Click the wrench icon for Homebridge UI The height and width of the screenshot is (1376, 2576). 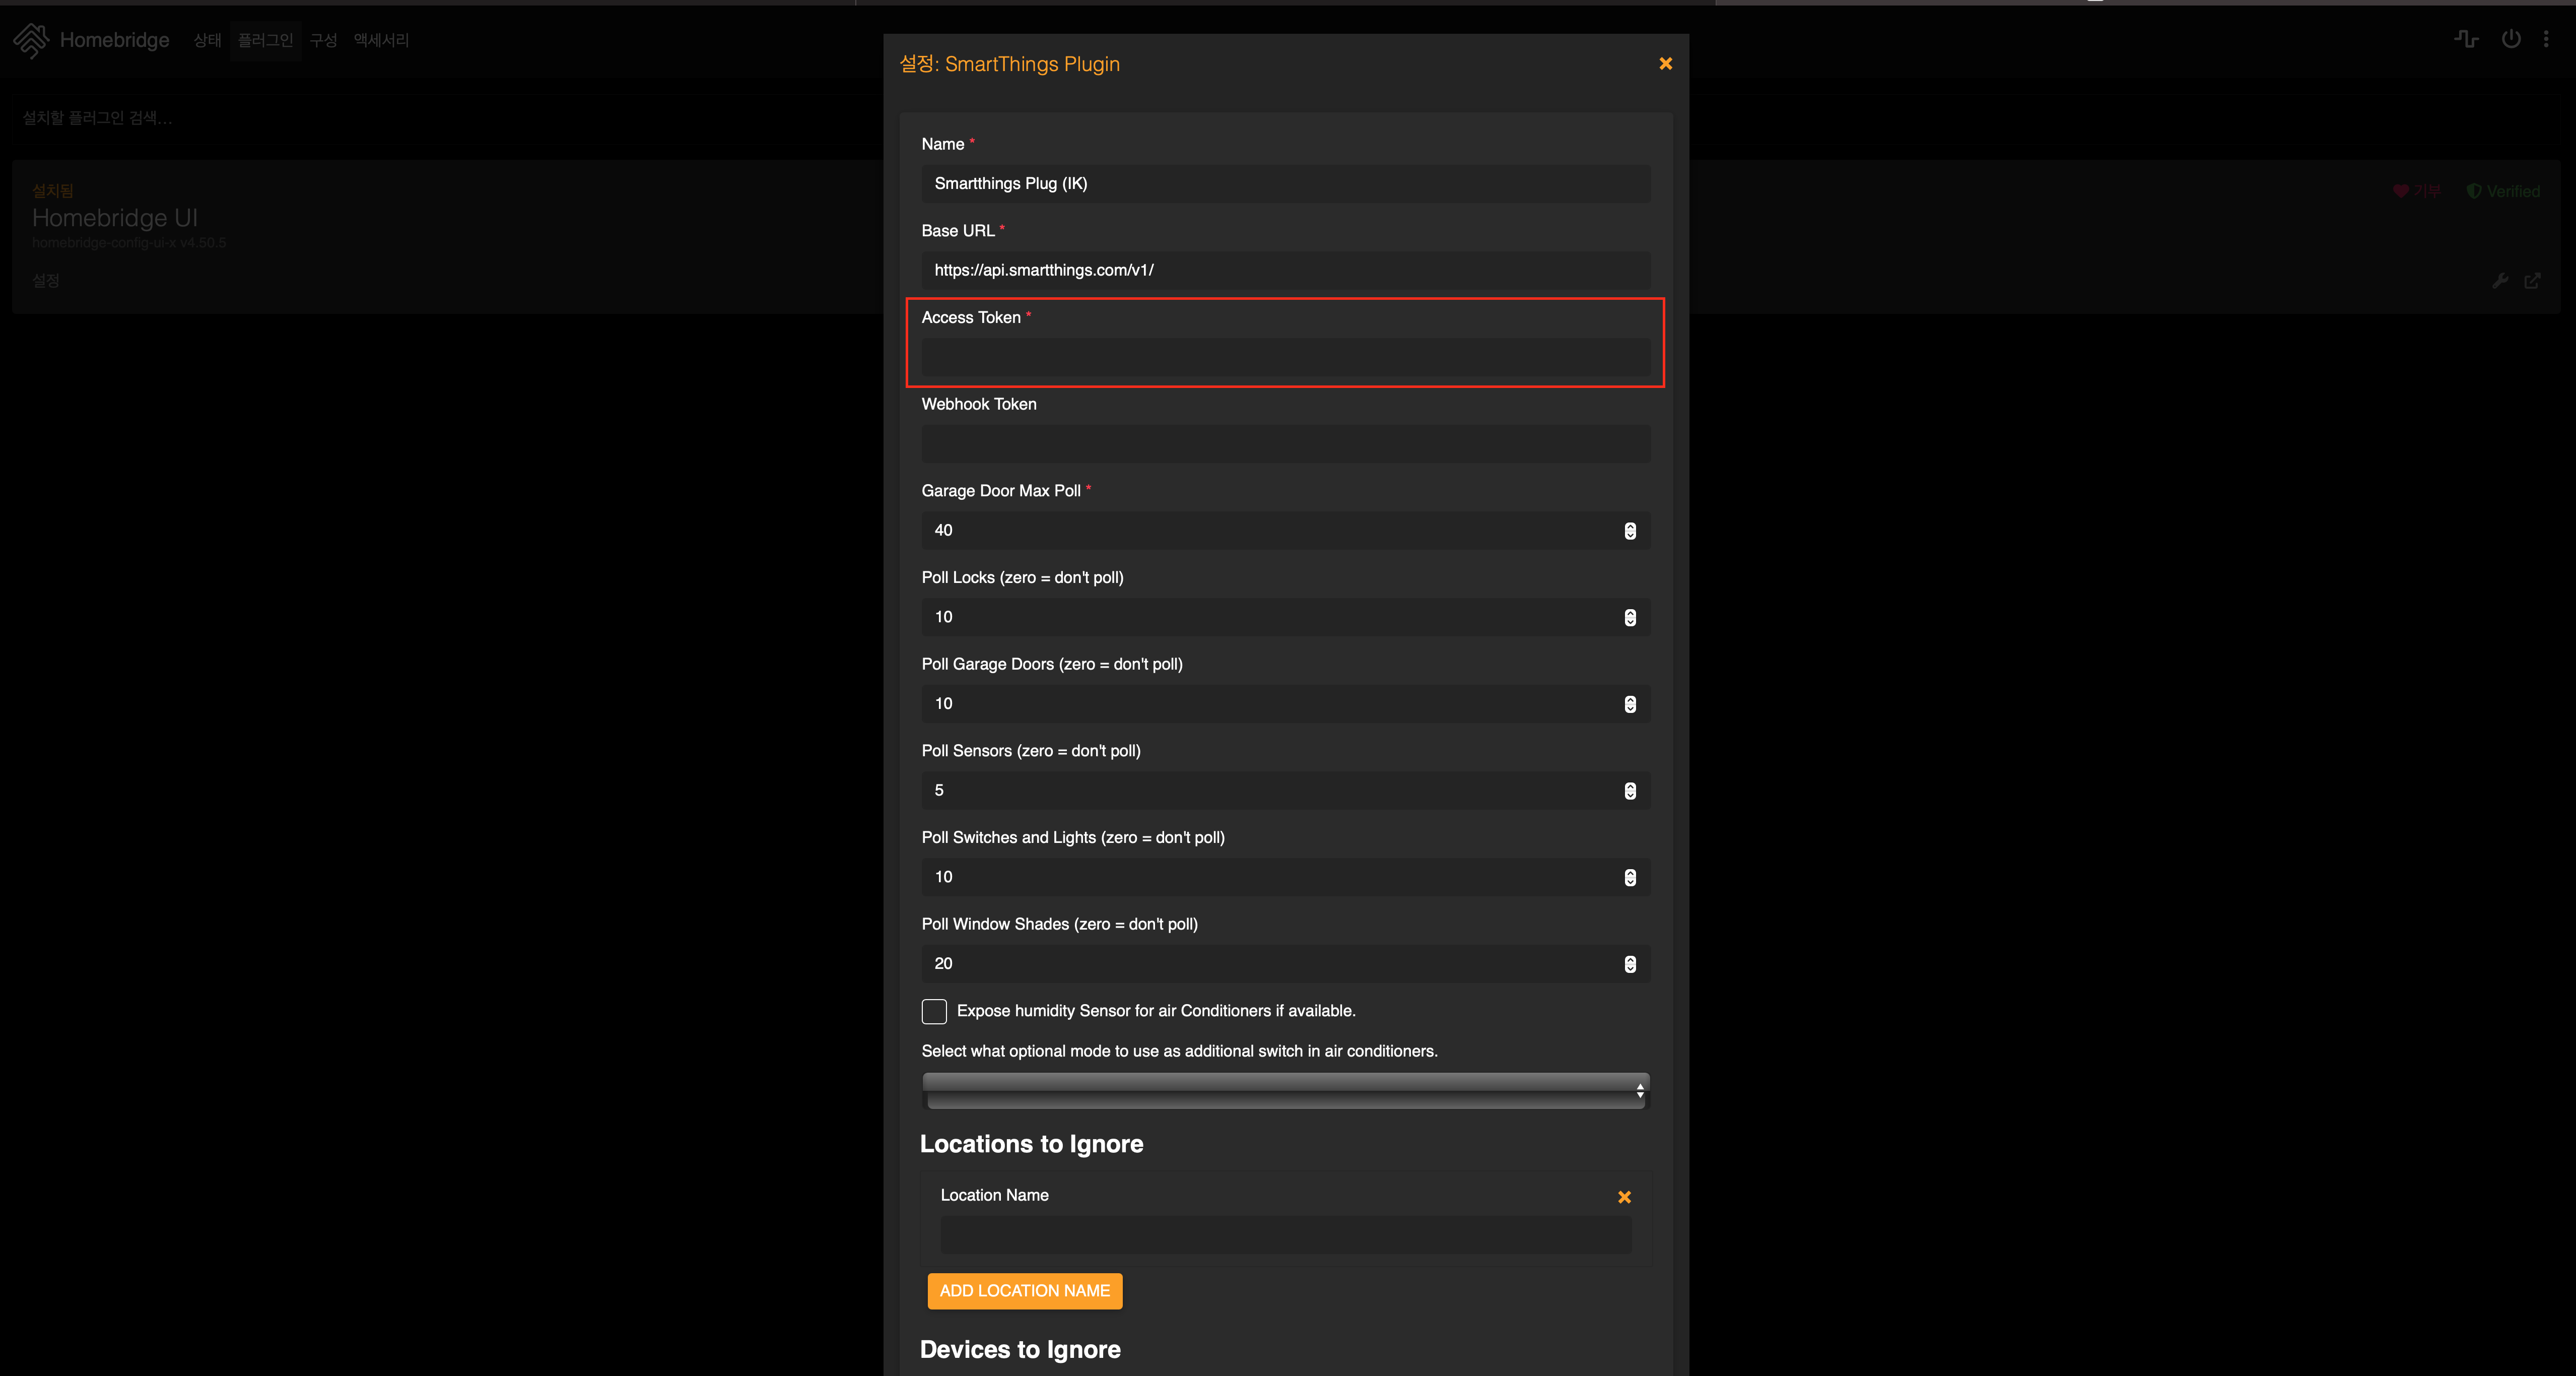click(x=2500, y=281)
